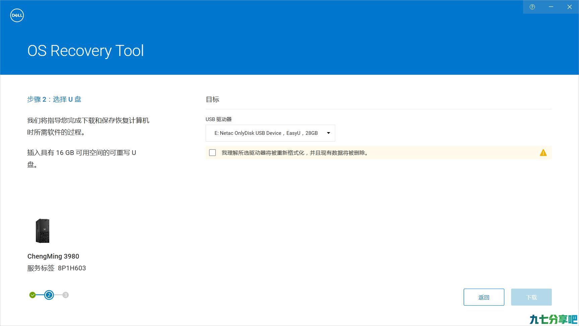Click the reformat warning message text
Image resolution: width=579 pixels, height=326 pixels.
tap(296, 153)
